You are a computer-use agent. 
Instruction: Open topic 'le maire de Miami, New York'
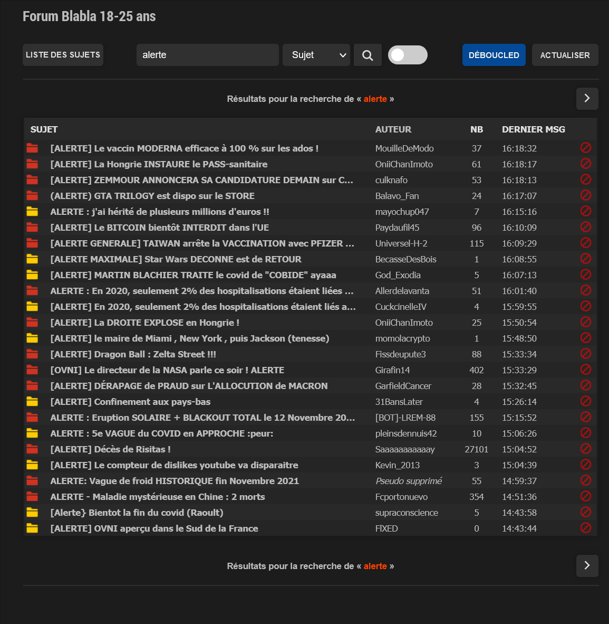pyautogui.click(x=190, y=339)
